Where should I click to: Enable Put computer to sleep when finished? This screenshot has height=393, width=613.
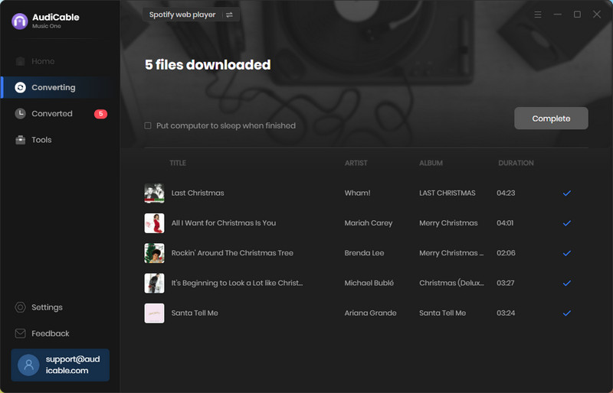pyautogui.click(x=148, y=125)
